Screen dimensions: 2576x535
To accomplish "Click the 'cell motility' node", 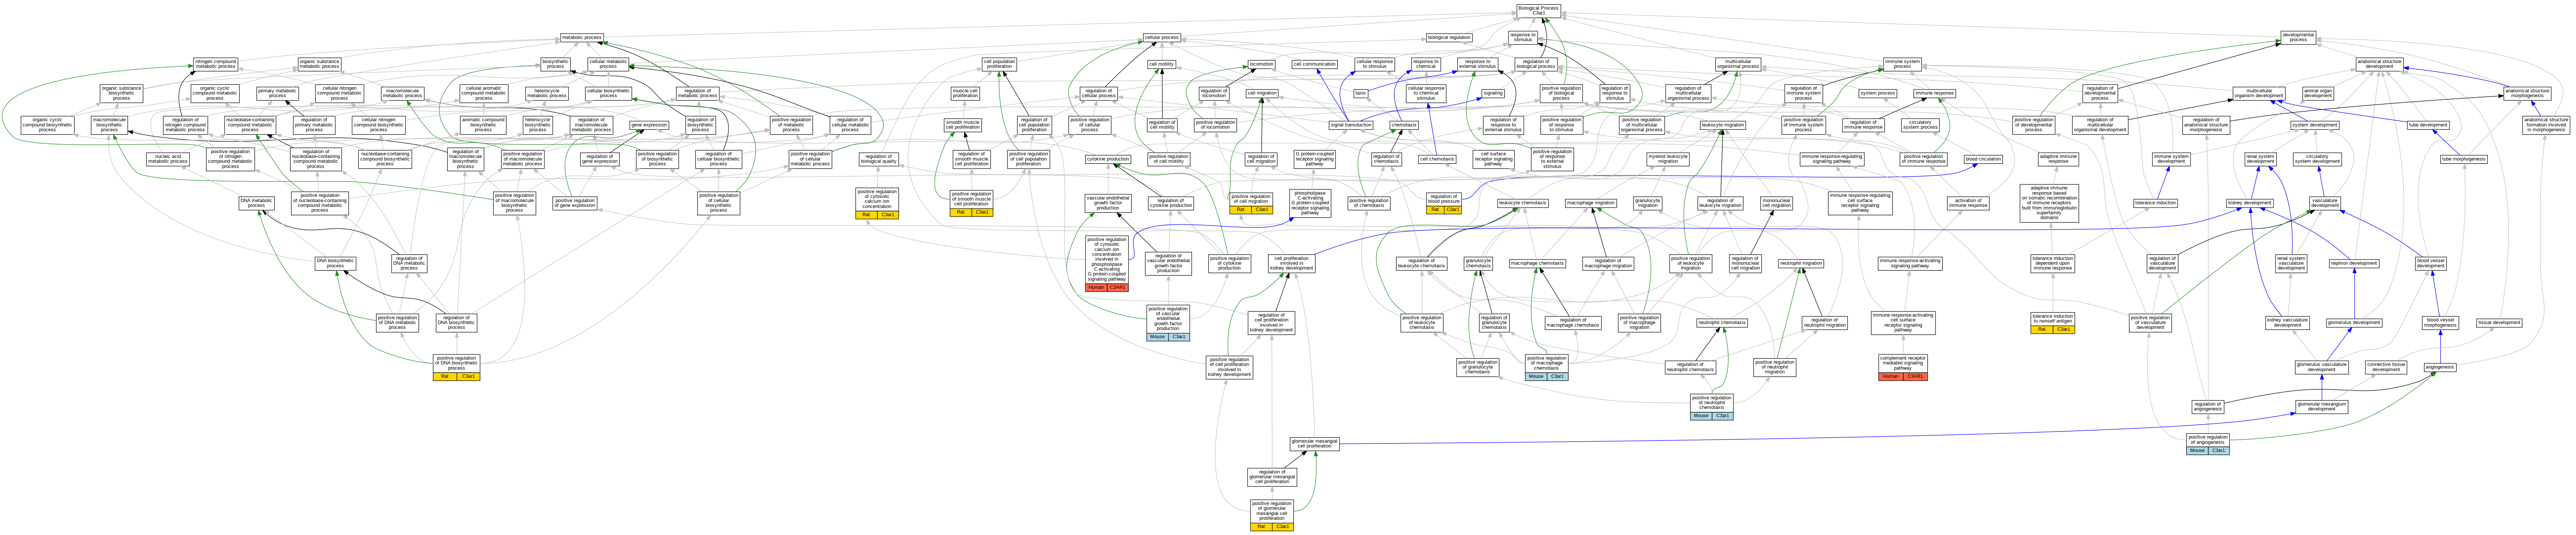I will [x=1161, y=64].
